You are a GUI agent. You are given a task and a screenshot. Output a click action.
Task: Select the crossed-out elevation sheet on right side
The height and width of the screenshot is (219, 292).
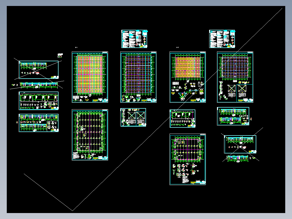[x=240, y=144]
